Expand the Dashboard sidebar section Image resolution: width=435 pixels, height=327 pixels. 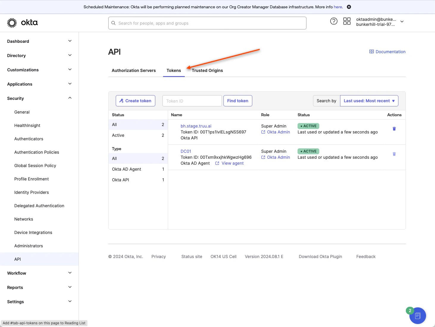(x=39, y=41)
